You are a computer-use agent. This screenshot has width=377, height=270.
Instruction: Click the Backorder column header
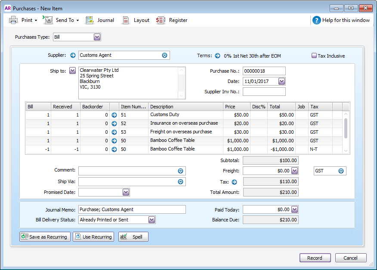(95, 107)
